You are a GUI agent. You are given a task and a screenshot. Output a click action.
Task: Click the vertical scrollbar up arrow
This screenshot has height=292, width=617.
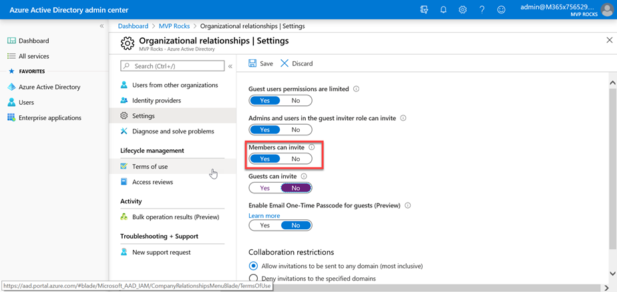(613, 83)
